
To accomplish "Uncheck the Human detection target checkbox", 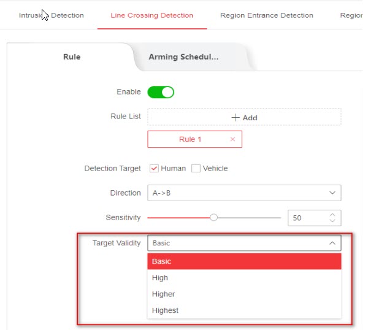I will click(x=154, y=168).
